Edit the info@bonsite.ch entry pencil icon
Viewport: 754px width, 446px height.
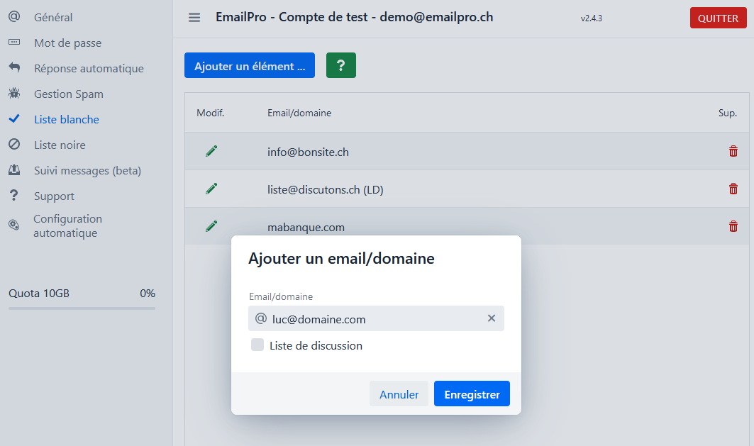211,151
